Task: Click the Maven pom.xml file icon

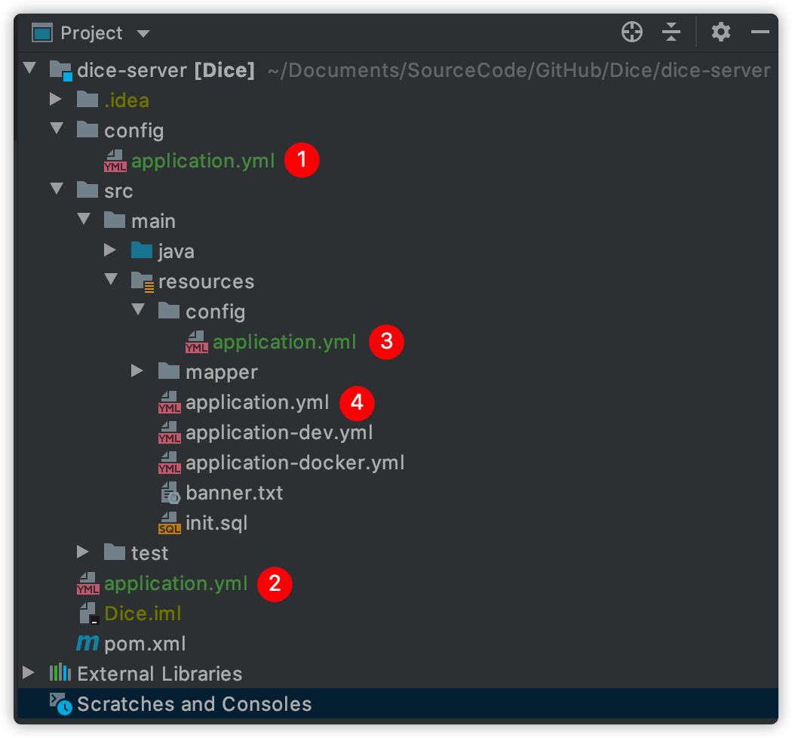Action: tap(87, 644)
